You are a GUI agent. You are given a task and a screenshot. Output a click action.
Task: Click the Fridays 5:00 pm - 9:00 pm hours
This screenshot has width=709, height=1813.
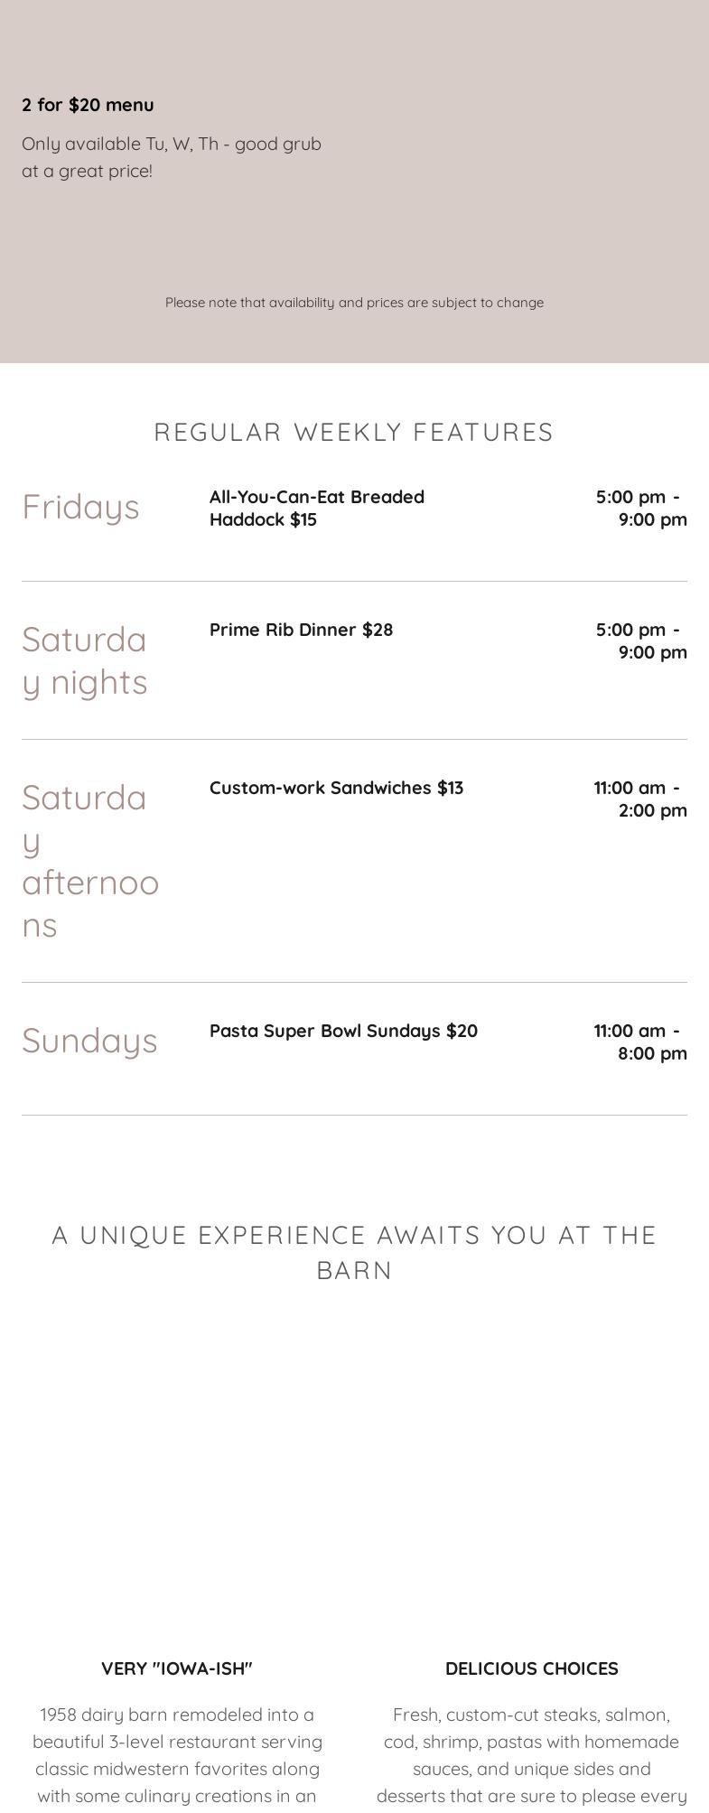click(x=640, y=508)
